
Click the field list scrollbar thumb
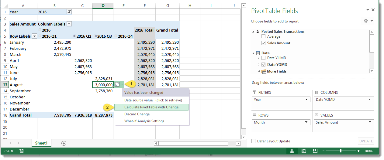click(x=372, y=43)
